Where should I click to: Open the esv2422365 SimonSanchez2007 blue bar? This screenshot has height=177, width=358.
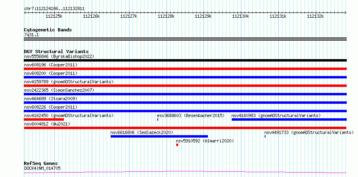[185, 94]
